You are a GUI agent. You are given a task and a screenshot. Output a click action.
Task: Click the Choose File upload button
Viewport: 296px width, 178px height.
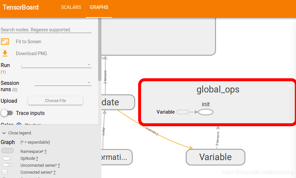[55, 101]
